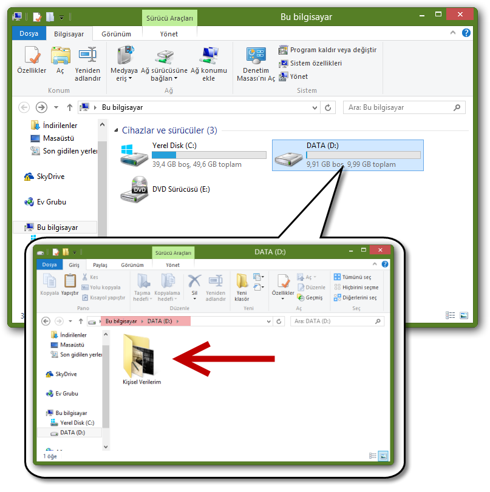This screenshot has height=492, width=490.
Task: Click Yolu kopyala in DATA (D:) ribbon
Action: pos(101,288)
